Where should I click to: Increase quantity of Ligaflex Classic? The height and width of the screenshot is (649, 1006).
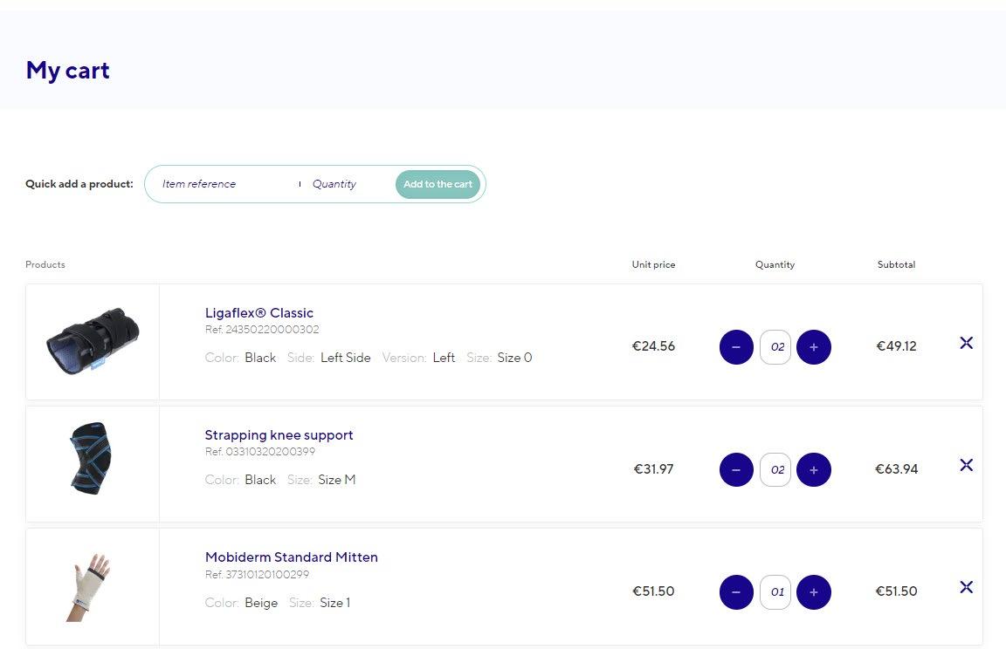pyautogui.click(x=814, y=347)
